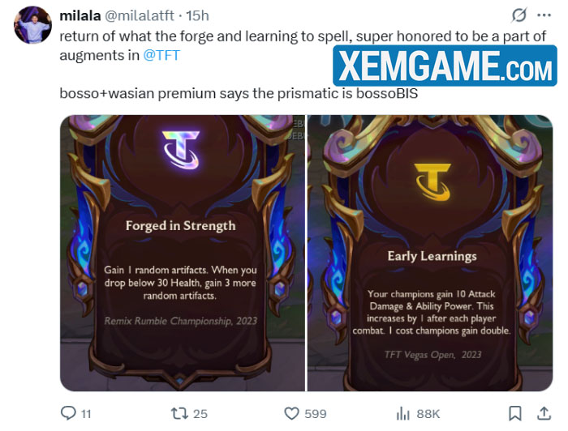
Task: Like the tweet with heart icon
Action: click(x=291, y=413)
